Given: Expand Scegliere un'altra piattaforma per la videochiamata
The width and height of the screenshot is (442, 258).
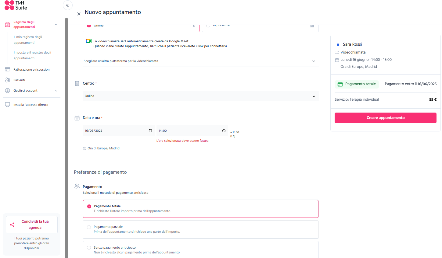Looking at the screenshot, I should tap(200, 61).
